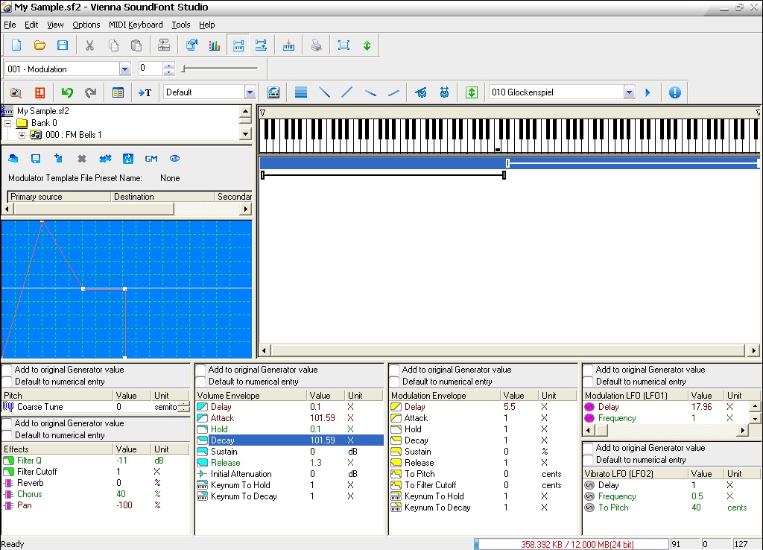Click the colored bar chart toolbar icon
Image resolution: width=763 pixels, height=550 pixels.
coord(215,45)
